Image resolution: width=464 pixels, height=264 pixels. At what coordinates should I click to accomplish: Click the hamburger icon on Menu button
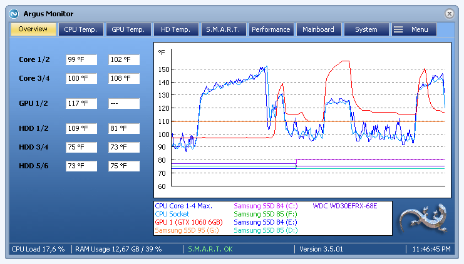coord(398,29)
